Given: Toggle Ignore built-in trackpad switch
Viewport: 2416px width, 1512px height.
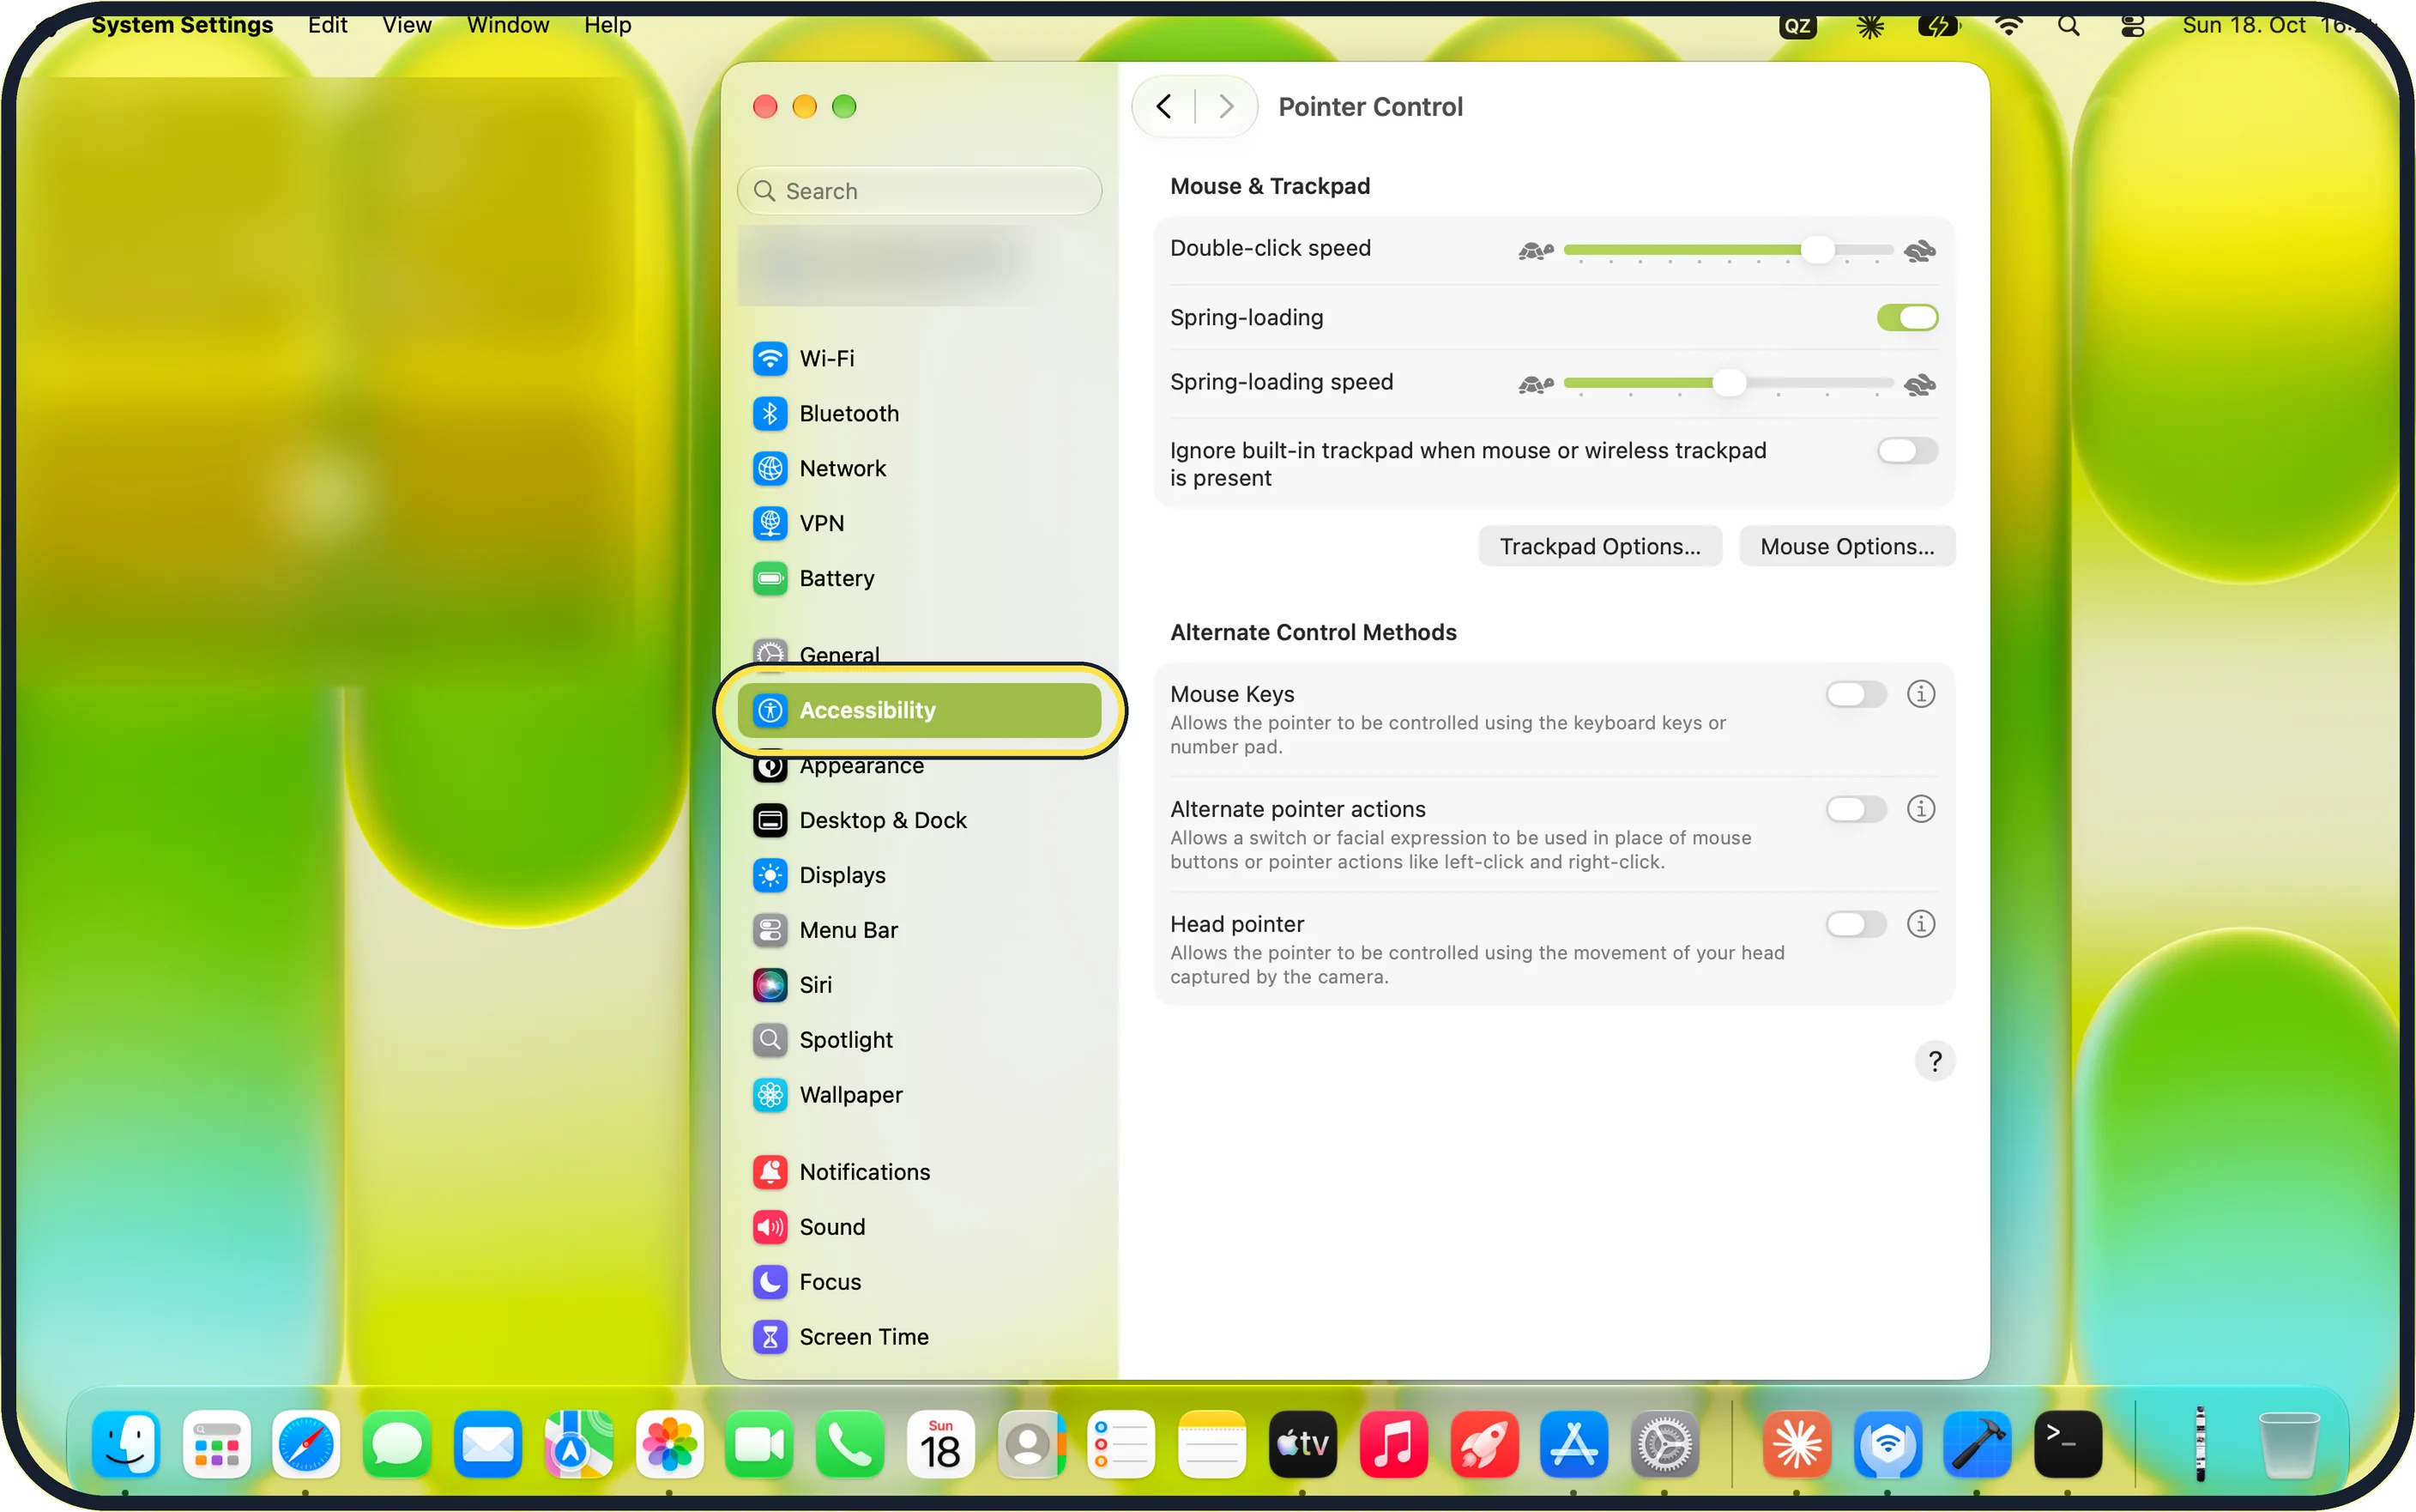Looking at the screenshot, I should (x=1907, y=451).
